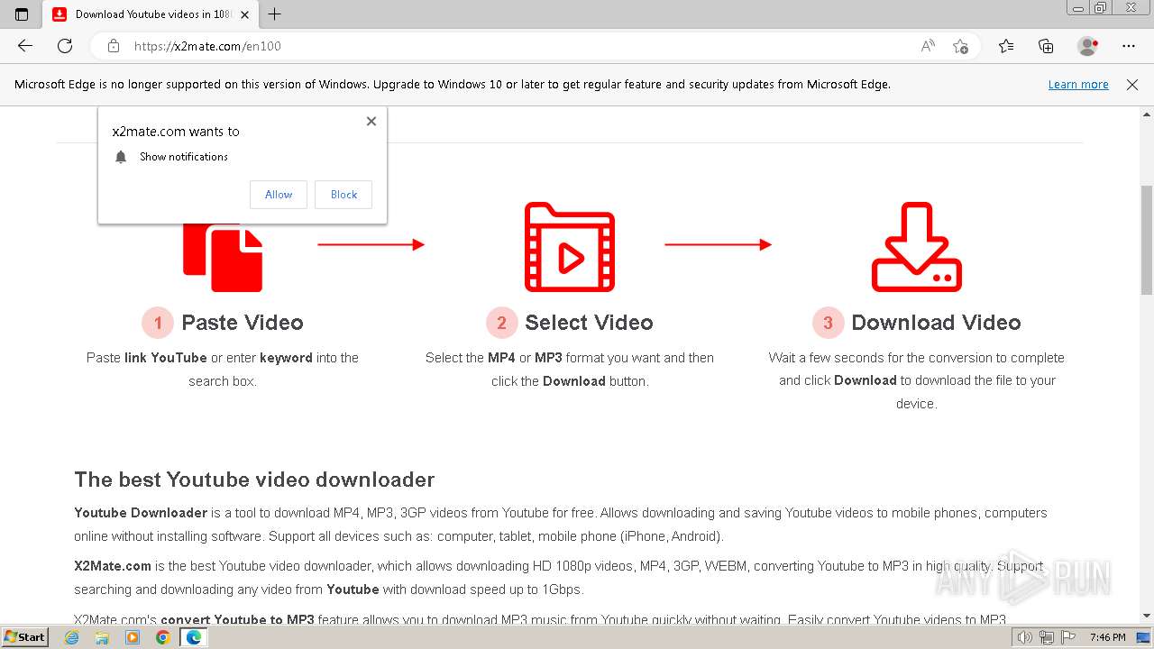View site information lock icon
The height and width of the screenshot is (649, 1154).
pos(114,46)
